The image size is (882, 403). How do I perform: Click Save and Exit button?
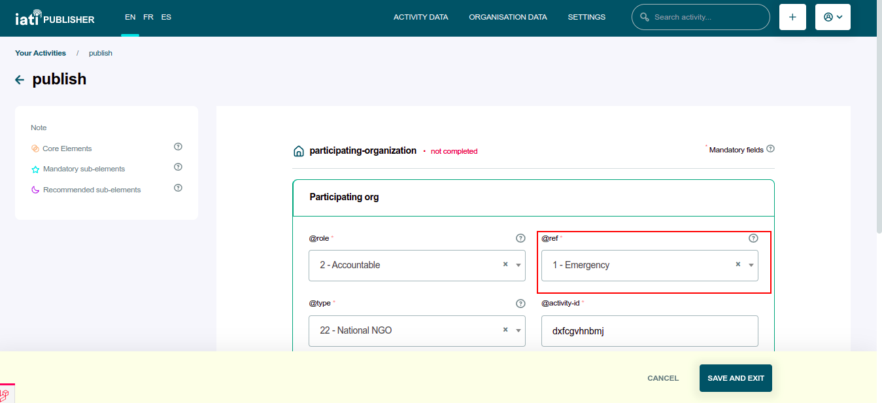click(736, 378)
